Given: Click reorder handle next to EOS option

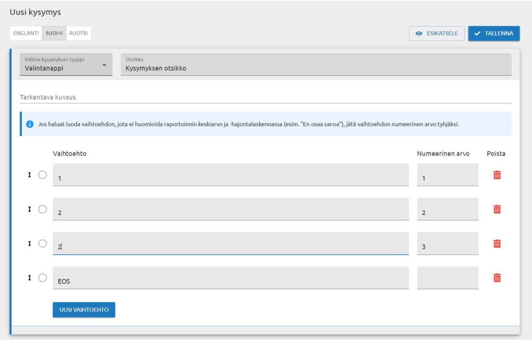Looking at the screenshot, I should coord(30,278).
